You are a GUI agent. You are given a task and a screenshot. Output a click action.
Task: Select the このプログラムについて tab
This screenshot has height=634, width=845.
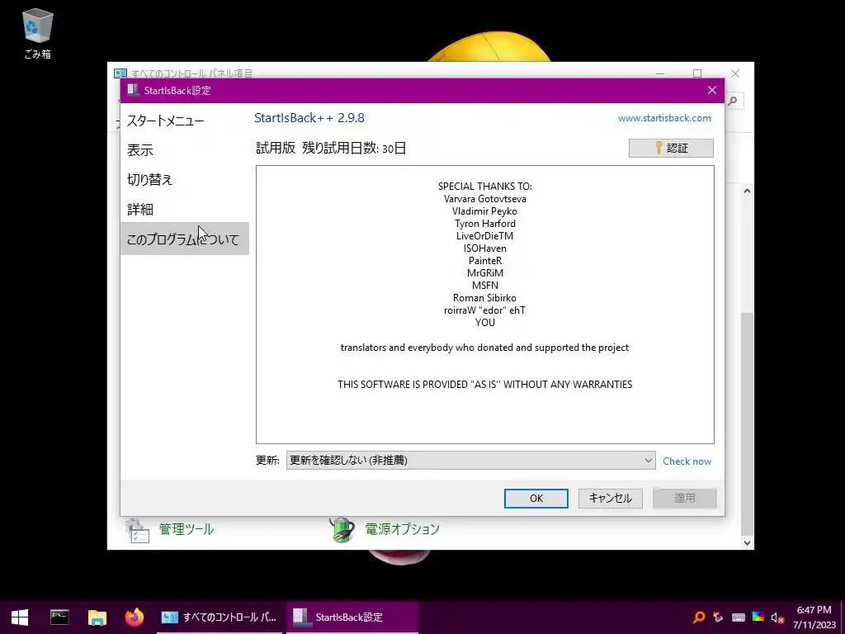click(x=184, y=239)
